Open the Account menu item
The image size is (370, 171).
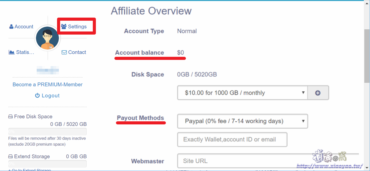[21, 27]
